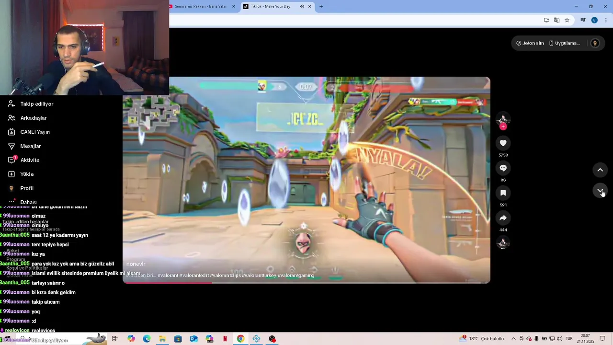613x345 pixels.
Task: Click the install app icon in address bar
Action: click(546, 20)
